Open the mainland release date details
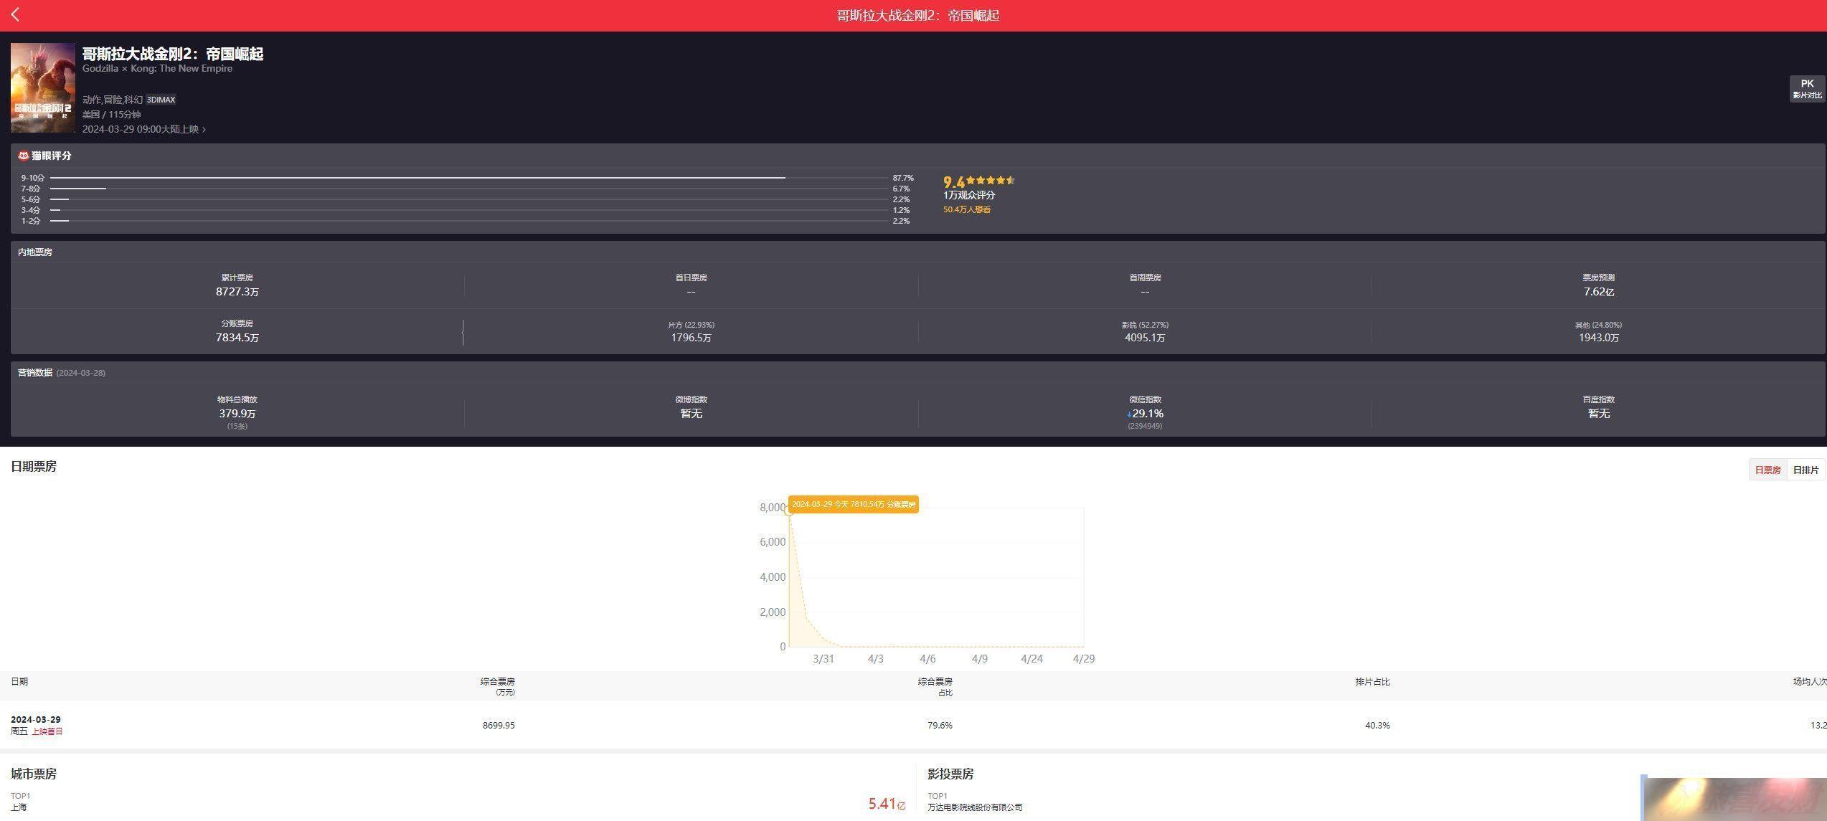The height and width of the screenshot is (821, 1827). (143, 129)
